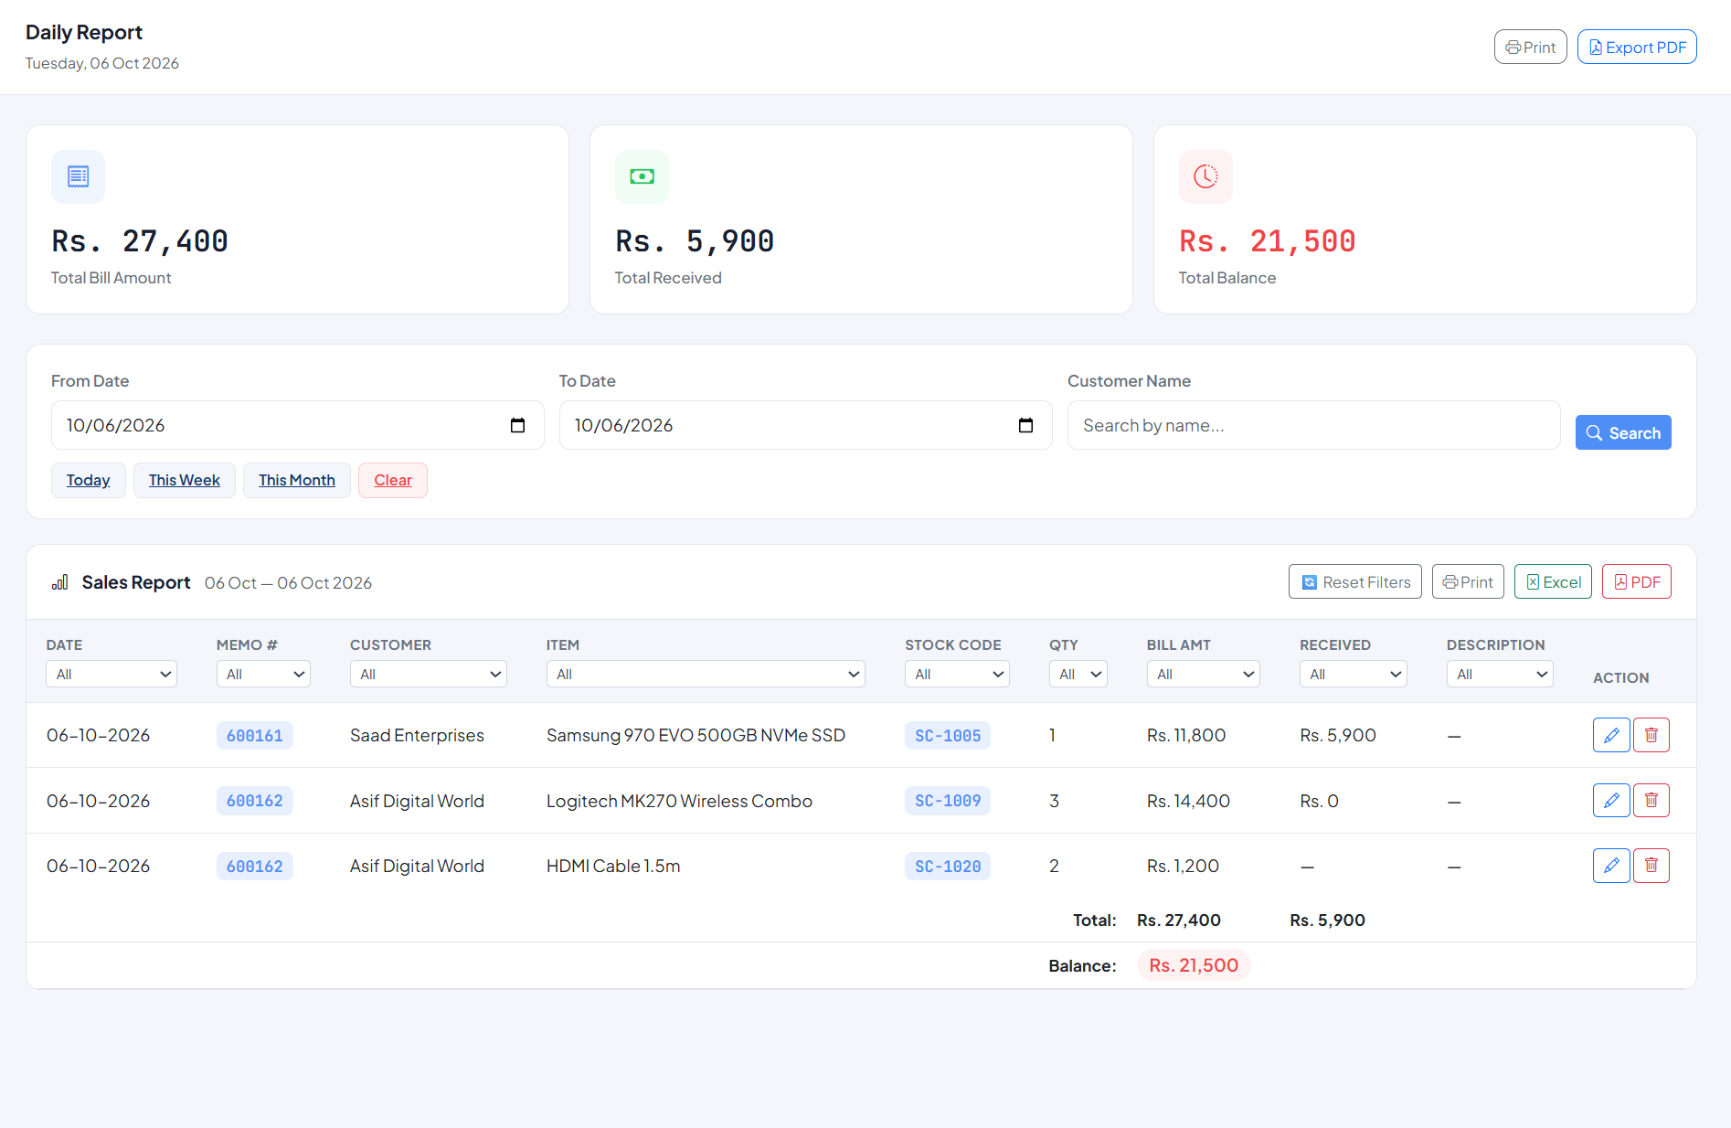This screenshot has height=1128, width=1731.
Task: Click Asif Digital World in Logitech row
Action: 417,801
